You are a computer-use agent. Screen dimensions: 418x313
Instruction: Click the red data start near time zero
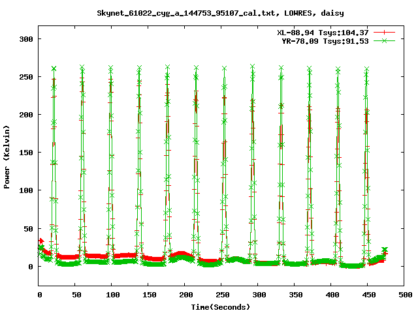click(40, 241)
